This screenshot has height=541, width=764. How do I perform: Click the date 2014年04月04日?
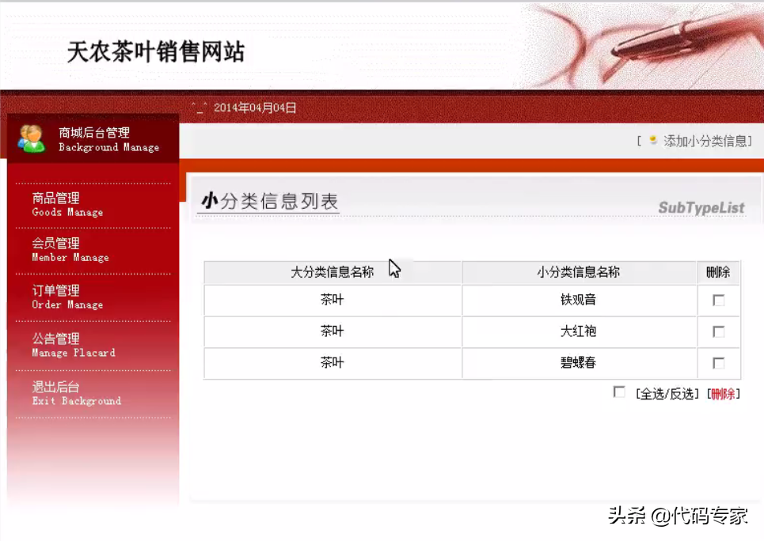[x=255, y=108]
